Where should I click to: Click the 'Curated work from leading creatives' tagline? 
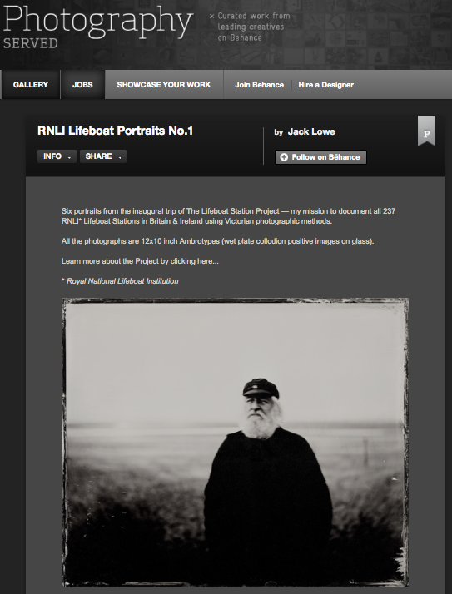click(x=251, y=27)
